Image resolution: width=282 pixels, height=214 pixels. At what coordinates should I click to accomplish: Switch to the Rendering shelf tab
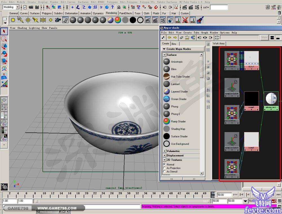click(x=111, y=13)
